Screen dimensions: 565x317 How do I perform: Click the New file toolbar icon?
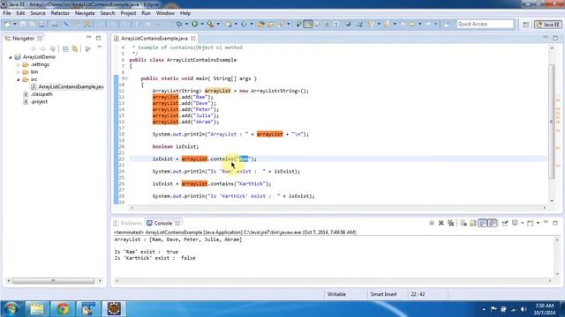tap(7, 24)
